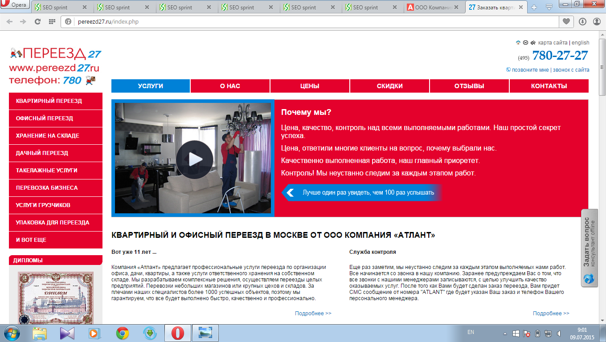The width and height of the screenshot is (606, 342).
Task: Select УСЛУГИ ГРУЗЧИКОВ in the sidebar
Action: [56, 205]
